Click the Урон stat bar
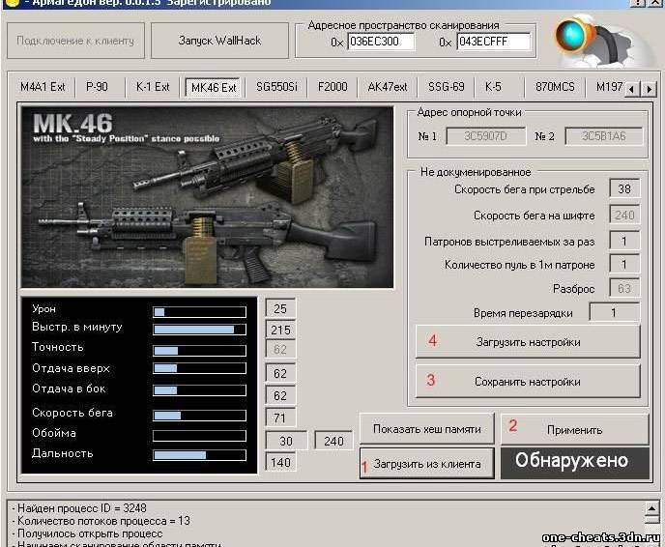 coord(199,312)
